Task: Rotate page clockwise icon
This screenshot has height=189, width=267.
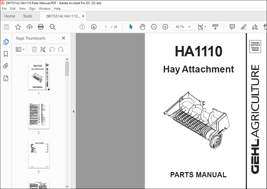Action: [x=61, y=50]
